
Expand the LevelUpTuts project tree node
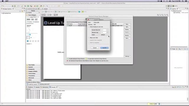click(2, 13)
